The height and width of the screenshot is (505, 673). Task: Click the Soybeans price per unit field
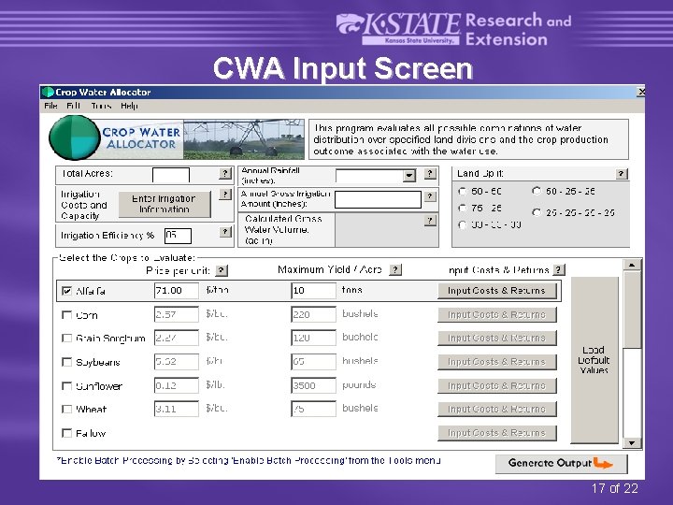click(x=177, y=362)
